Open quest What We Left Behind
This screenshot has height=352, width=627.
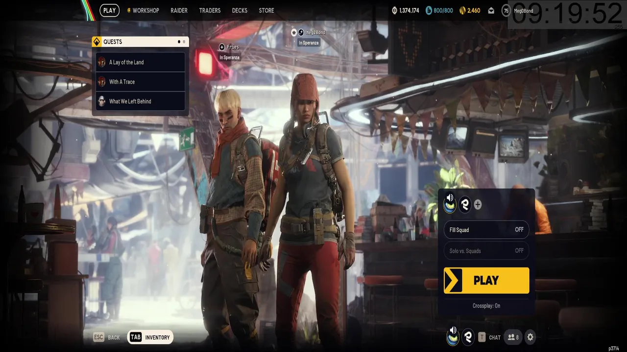(x=141, y=101)
